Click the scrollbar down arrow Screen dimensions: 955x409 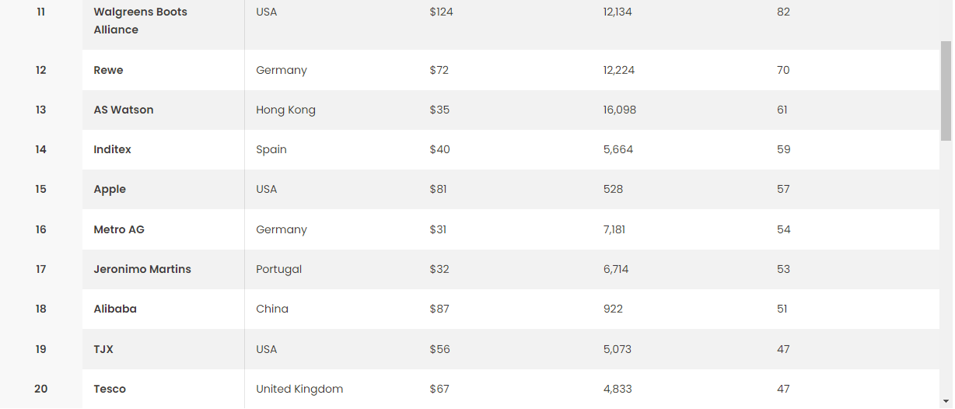(946, 402)
